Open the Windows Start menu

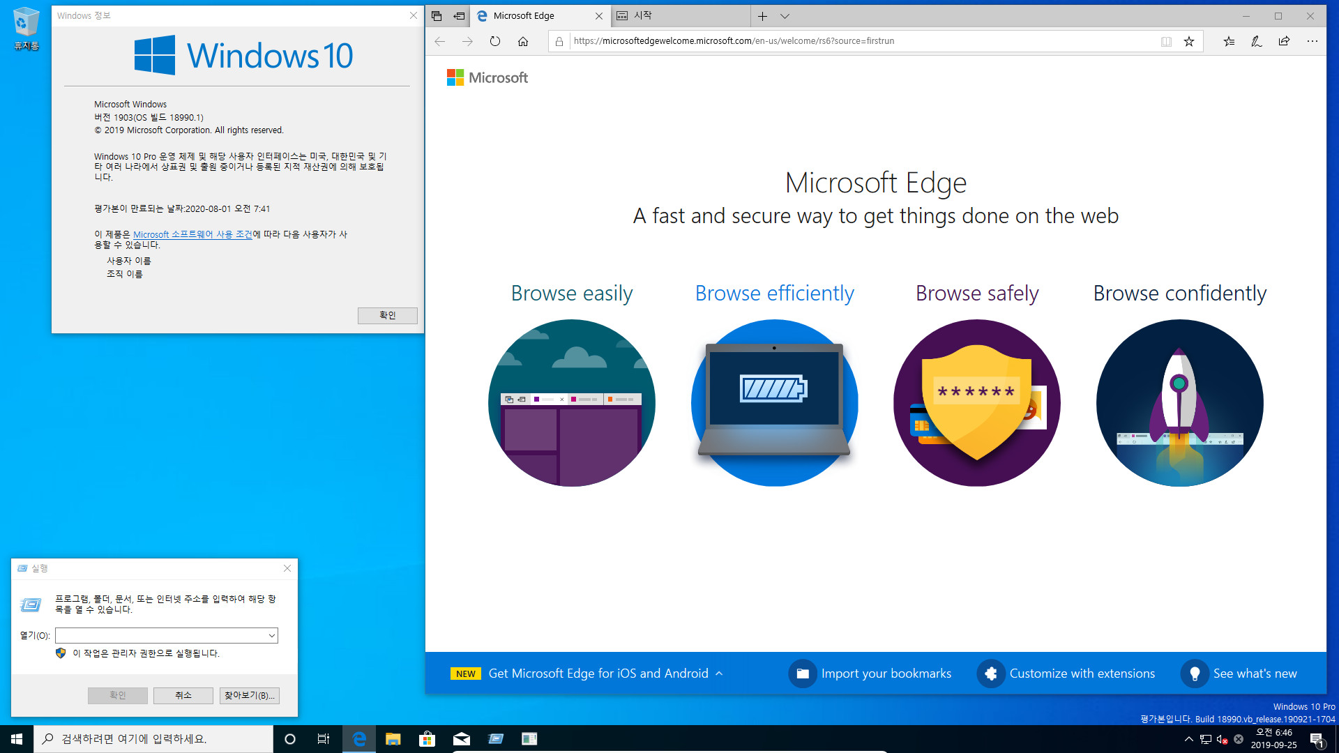tap(17, 739)
